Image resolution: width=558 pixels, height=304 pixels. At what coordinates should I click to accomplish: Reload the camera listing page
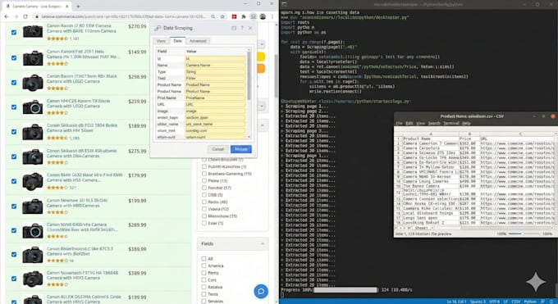pyautogui.click(x=25, y=16)
